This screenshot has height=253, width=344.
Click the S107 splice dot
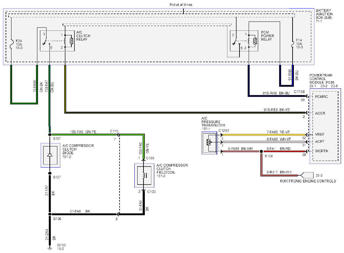pyautogui.click(x=50, y=135)
